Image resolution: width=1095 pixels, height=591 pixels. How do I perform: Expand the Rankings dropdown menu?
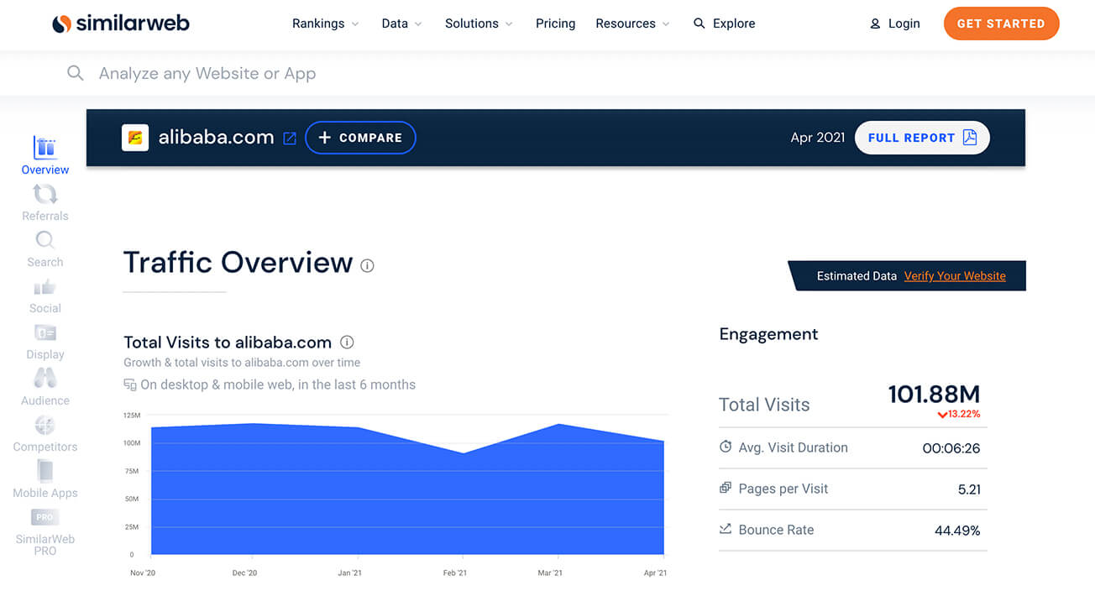[325, 24]
